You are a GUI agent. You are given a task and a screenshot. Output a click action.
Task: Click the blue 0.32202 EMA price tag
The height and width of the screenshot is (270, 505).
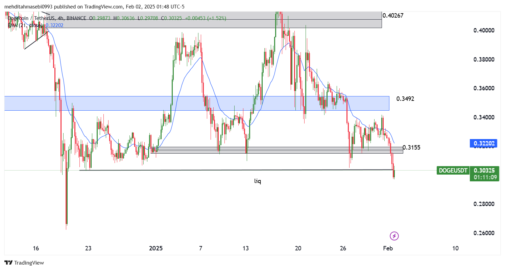(x=484, y=143)
